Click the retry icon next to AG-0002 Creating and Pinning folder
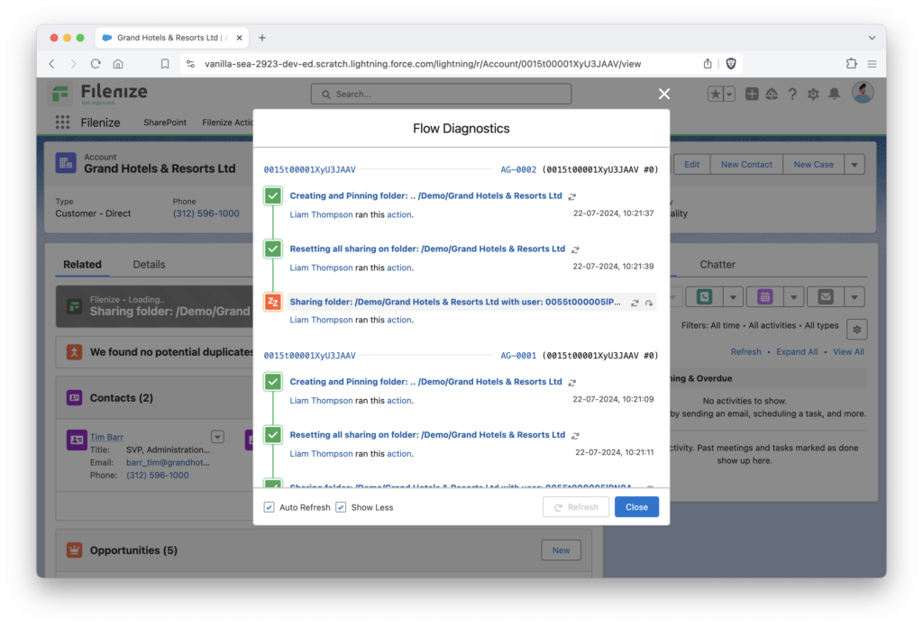The image size is (923, 626). [572, 196]
